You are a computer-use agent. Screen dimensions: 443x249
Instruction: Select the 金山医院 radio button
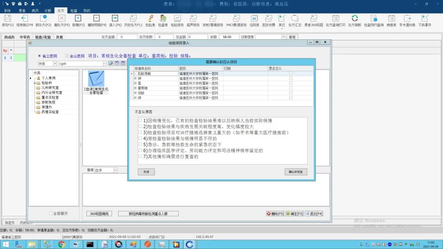(67, 56)
